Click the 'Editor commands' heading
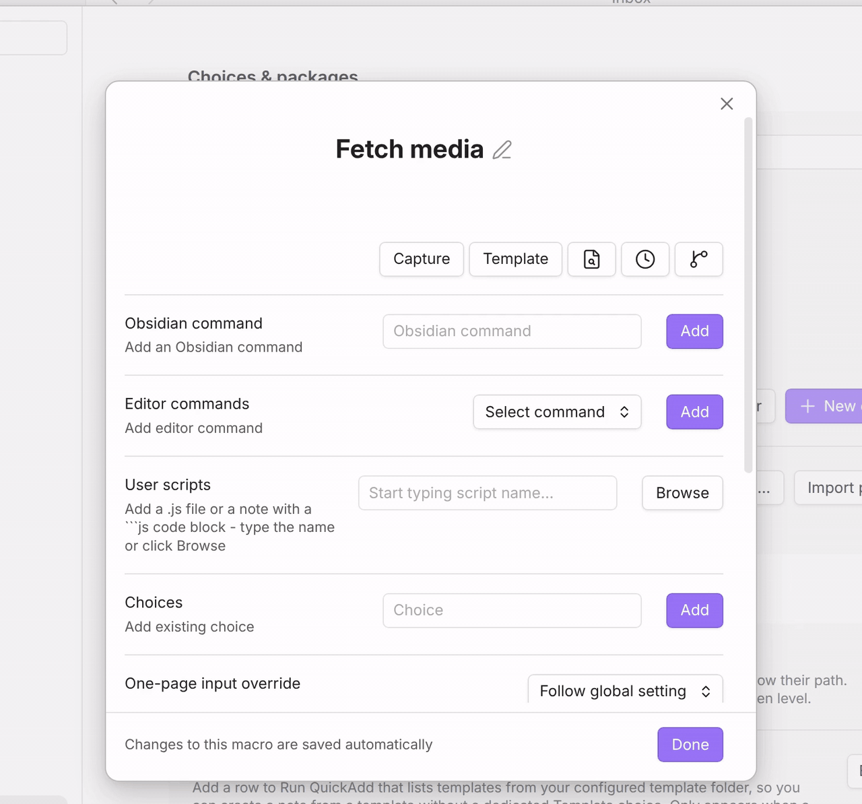Image resolution: width=862 pixels, height=804 pixels. pyautogui.click(x=187, y=404)
